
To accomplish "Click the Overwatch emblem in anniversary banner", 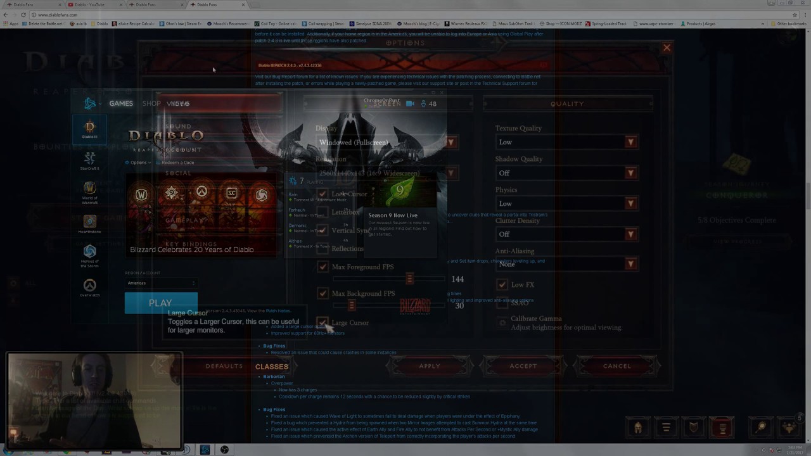I will (x=201, y=192).
